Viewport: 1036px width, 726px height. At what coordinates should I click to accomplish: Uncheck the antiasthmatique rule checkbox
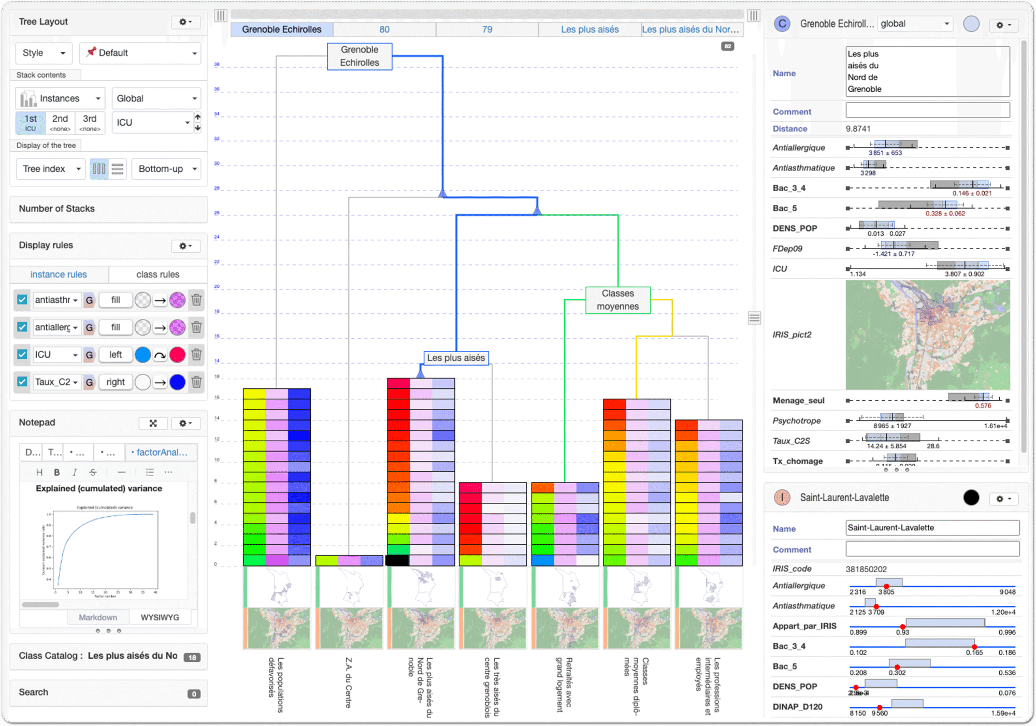tap(22, 300)
